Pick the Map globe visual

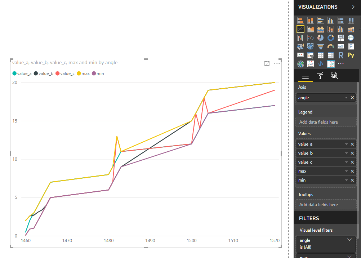(x=351, y=38)
